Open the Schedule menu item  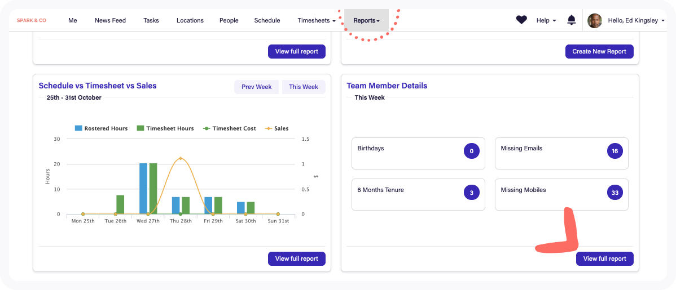267,20
